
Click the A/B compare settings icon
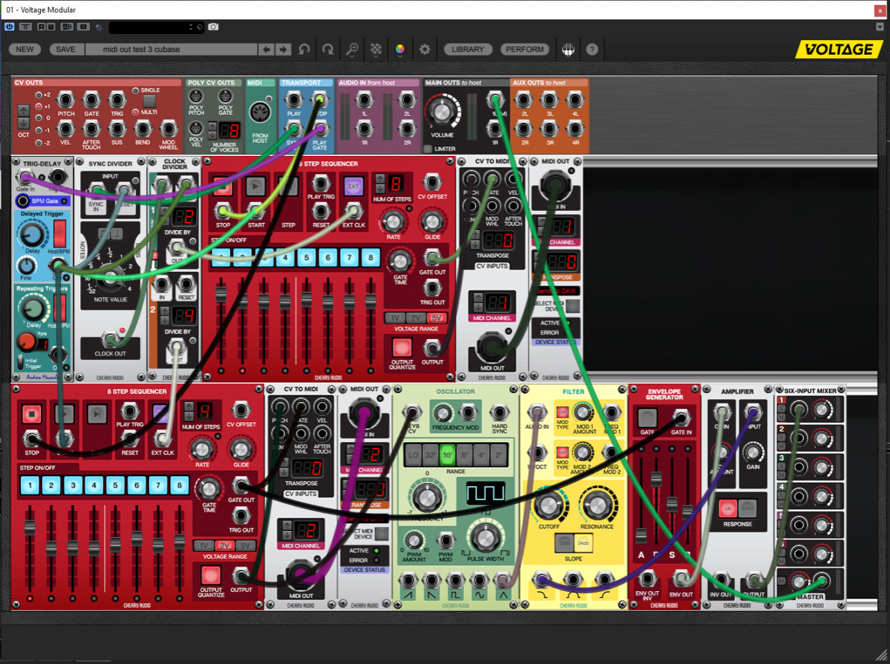[x=67, y=27]
